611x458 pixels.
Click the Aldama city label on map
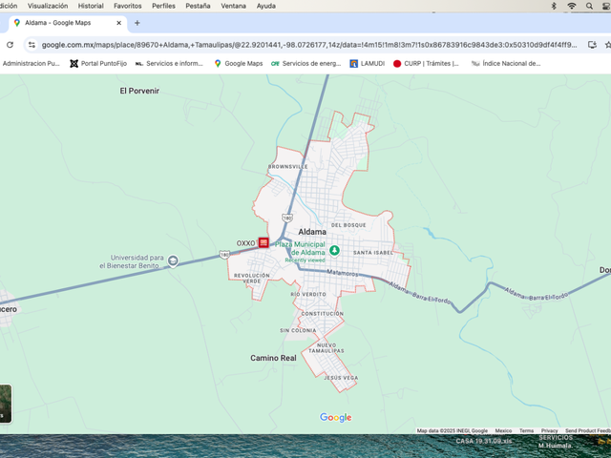(x=312, y=232)
